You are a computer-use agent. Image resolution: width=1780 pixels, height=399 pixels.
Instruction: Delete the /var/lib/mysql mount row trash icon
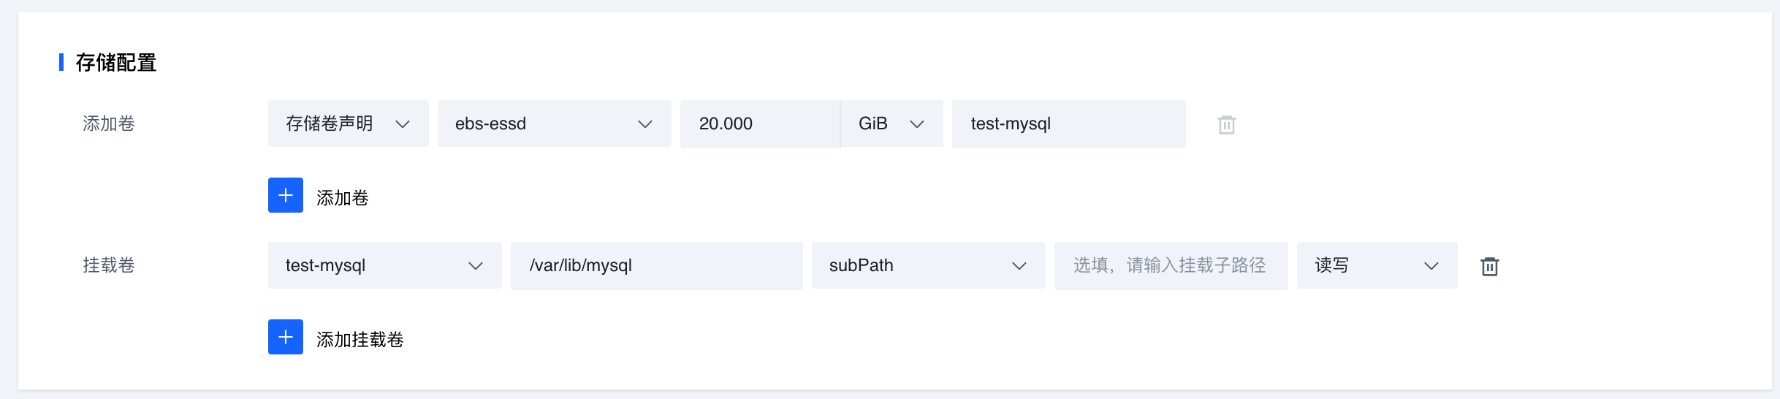click(1490, 267)
